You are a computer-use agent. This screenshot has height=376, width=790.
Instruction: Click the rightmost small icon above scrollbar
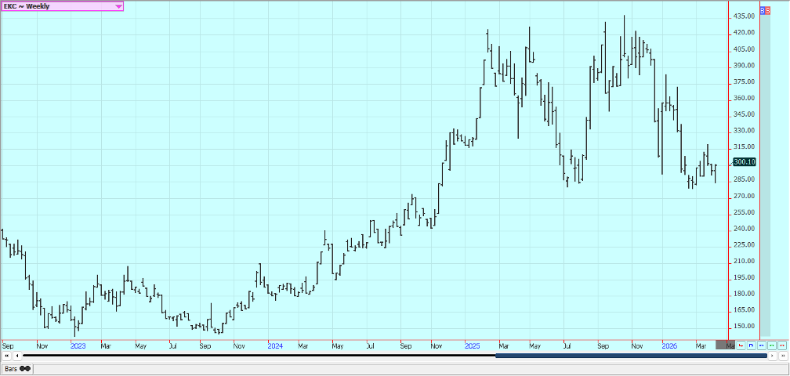782,345
